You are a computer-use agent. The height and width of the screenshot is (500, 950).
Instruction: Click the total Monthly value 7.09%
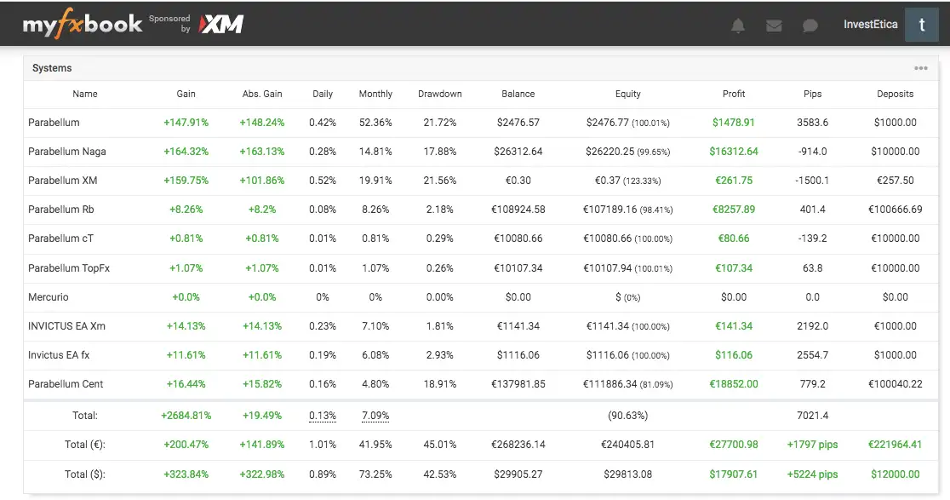(x=375, y=416)
